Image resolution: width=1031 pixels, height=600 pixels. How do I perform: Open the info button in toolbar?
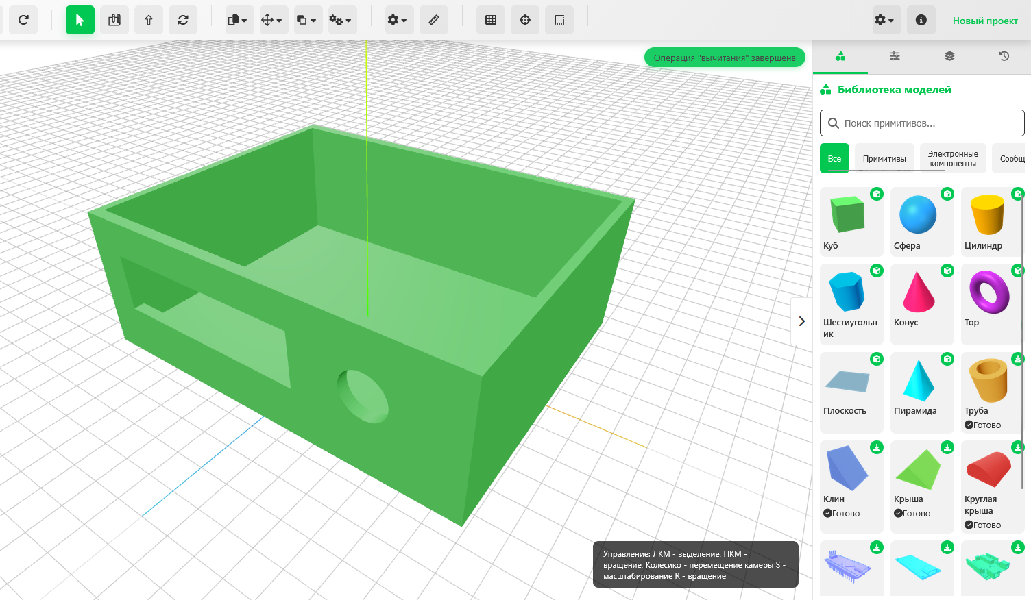[x=921, y=20]
